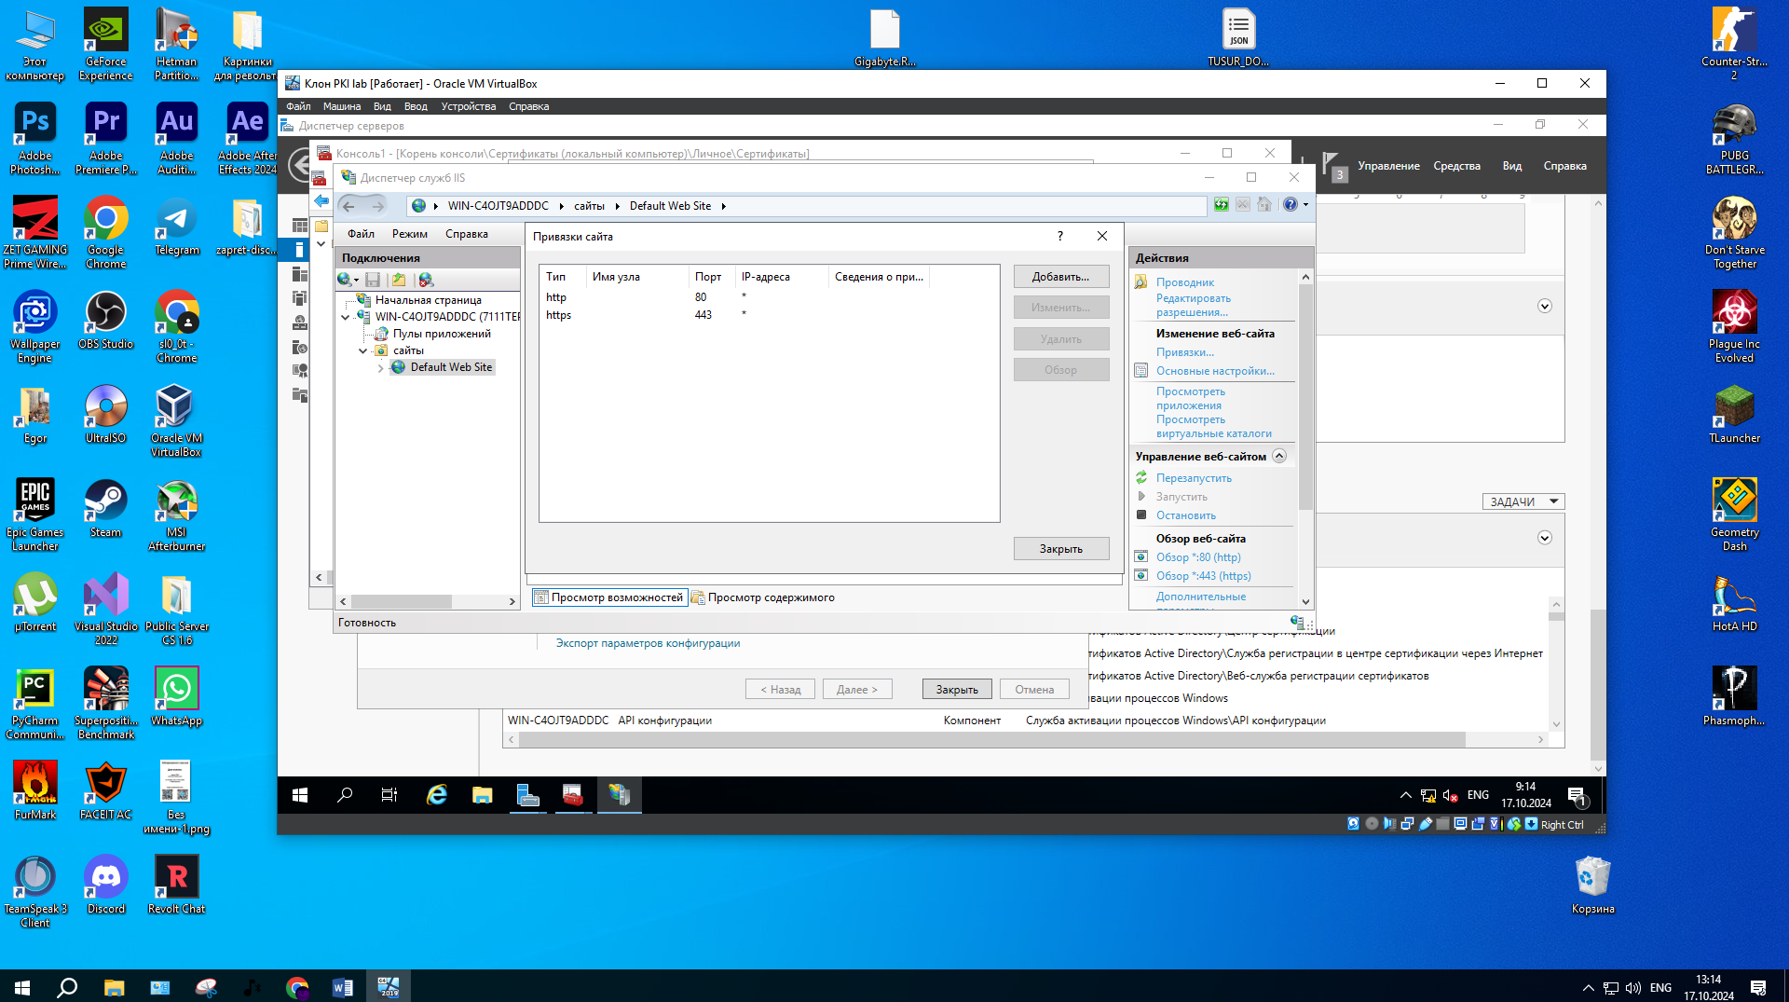Screen dimensions: 1789x1002
Task: Open the Устройства menu in VirtualBox
Action: tap(469, 106)
